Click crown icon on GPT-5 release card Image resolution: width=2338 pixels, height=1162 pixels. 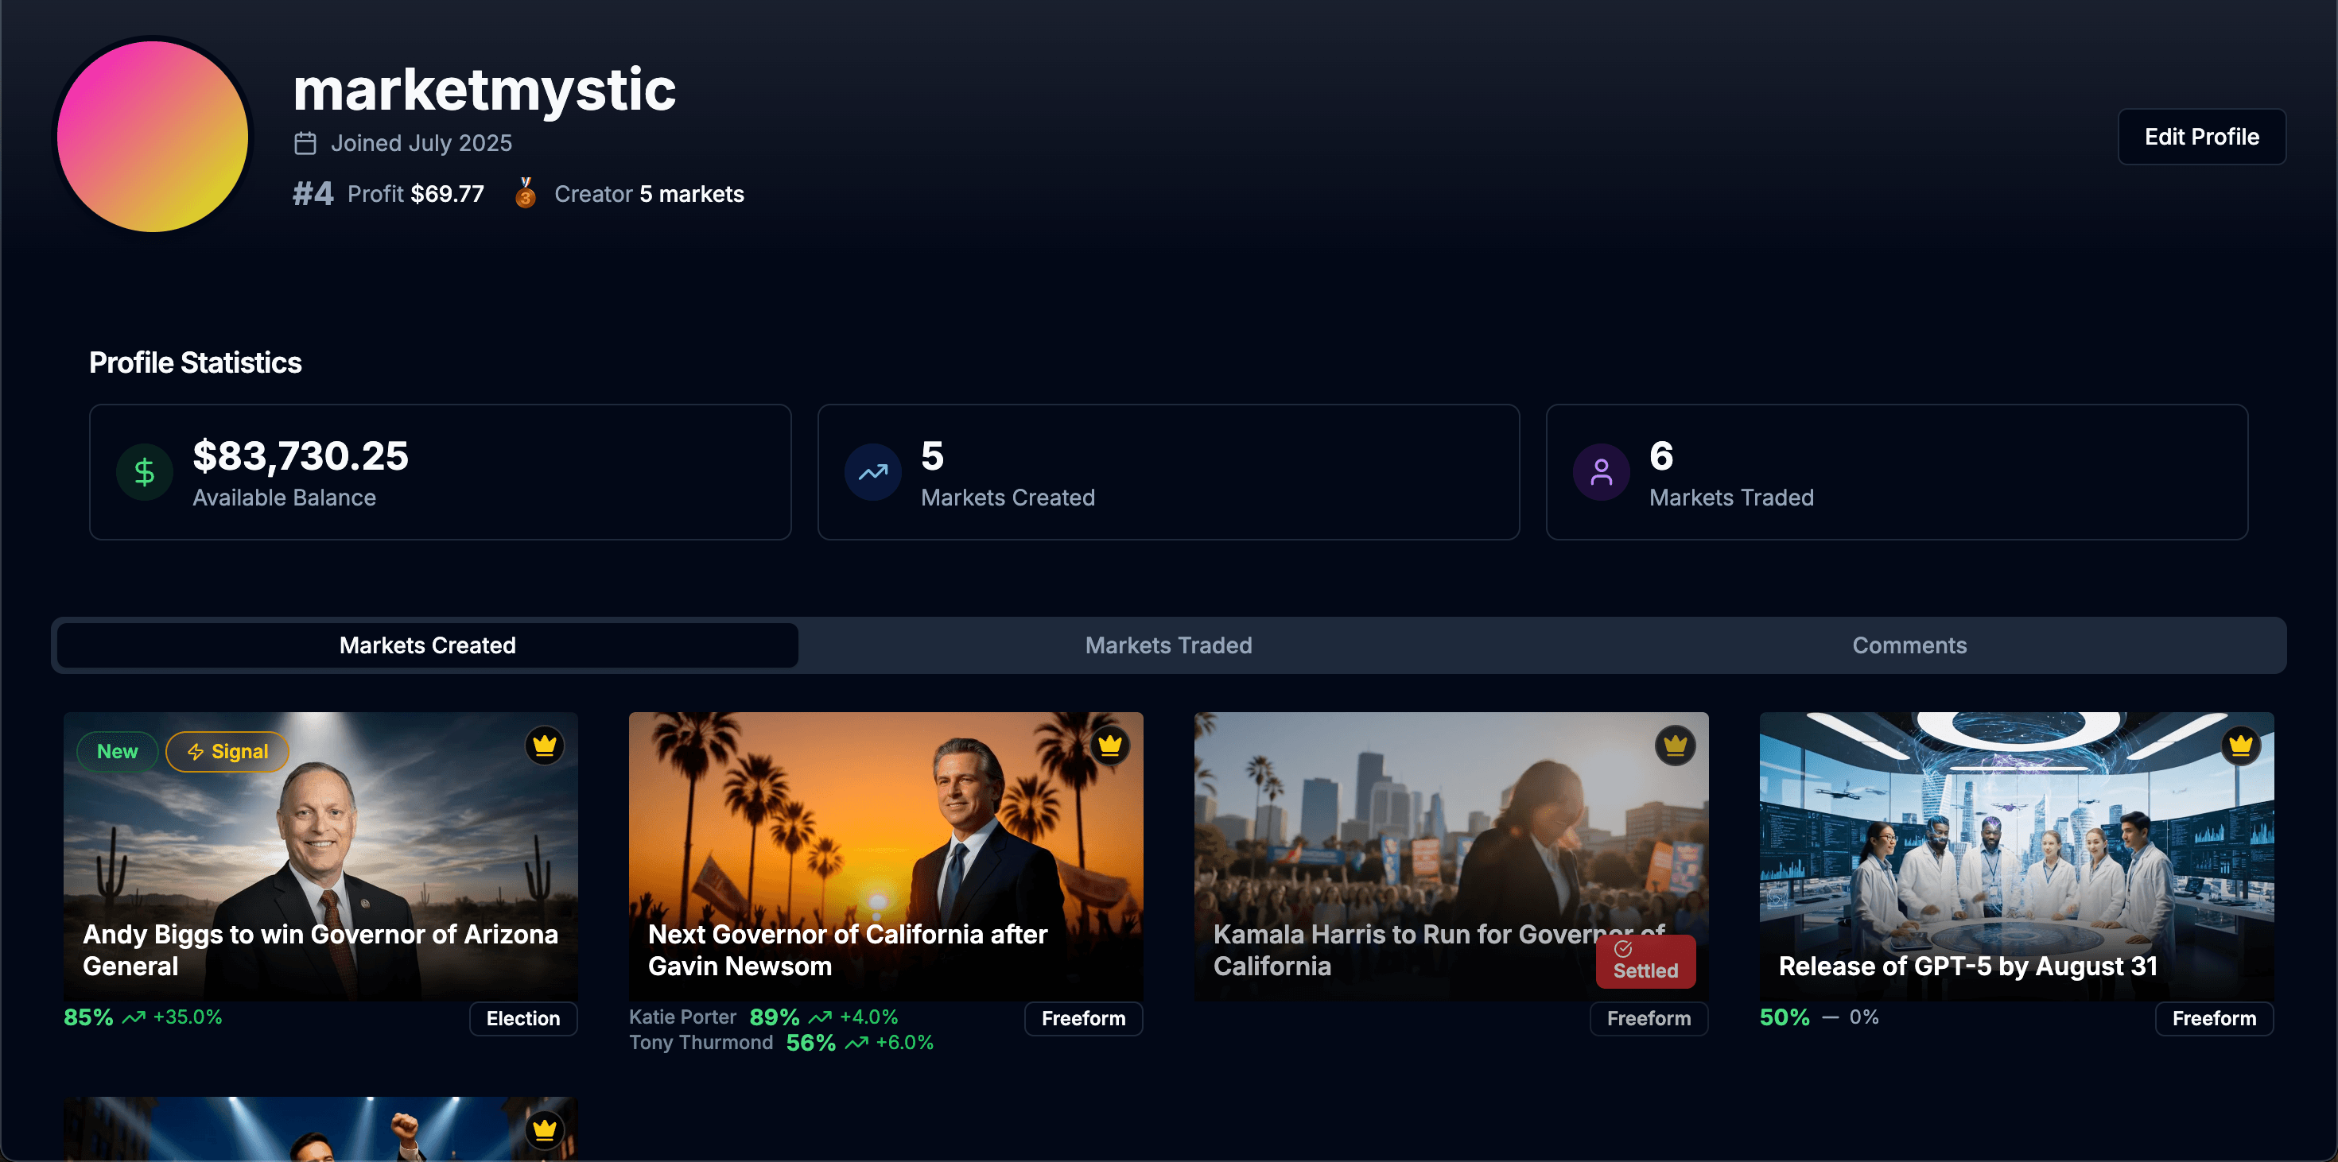[x=2241, y=746]
